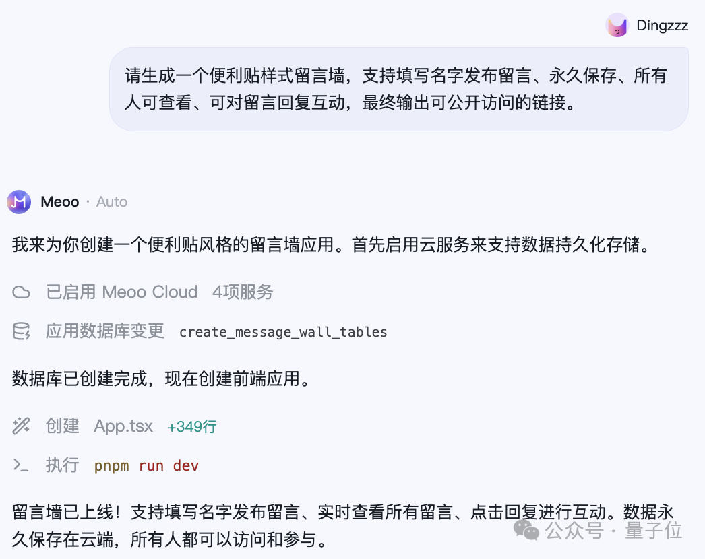
Task: Click the magic wand create icon
Action: click(x=22, y=426)
